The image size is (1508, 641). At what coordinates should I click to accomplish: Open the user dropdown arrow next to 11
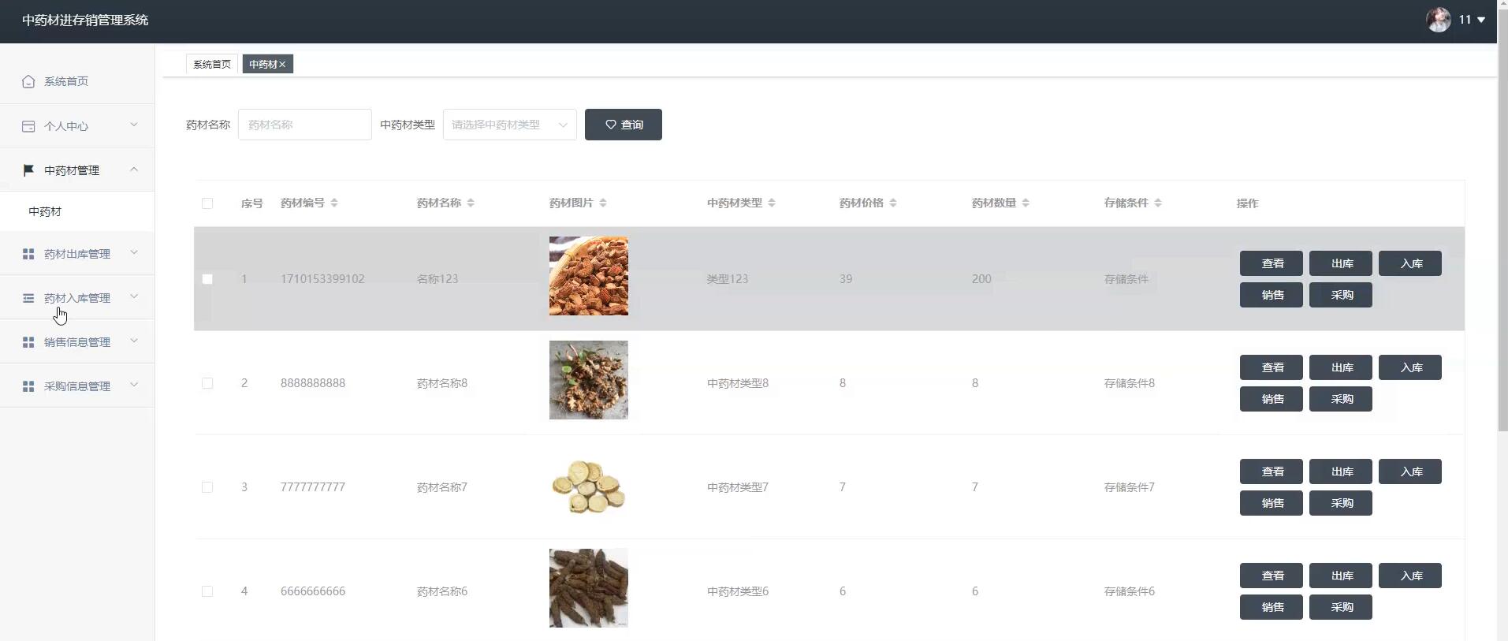click(x=1481, y=20)
